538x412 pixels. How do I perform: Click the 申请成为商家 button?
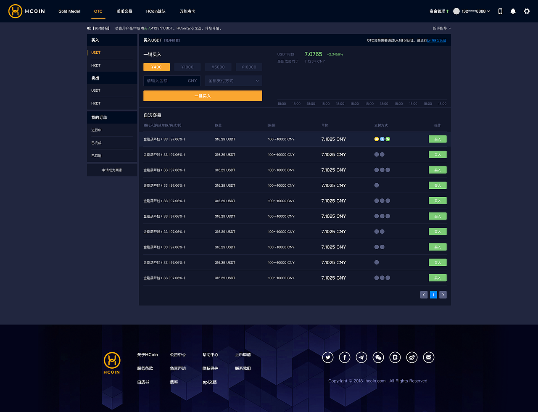pyautogui.click(x=112, y=170)
